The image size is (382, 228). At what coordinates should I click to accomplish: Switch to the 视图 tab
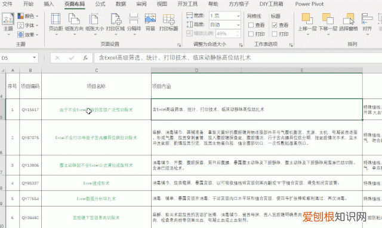click(x=162, y=4)
